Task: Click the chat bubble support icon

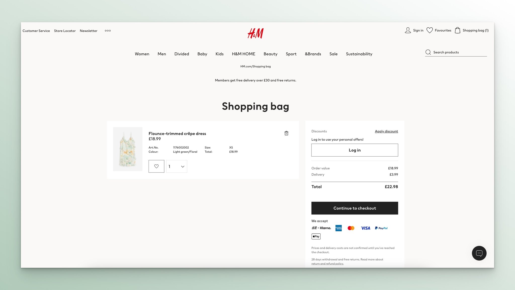Action: tap(479, 253)
